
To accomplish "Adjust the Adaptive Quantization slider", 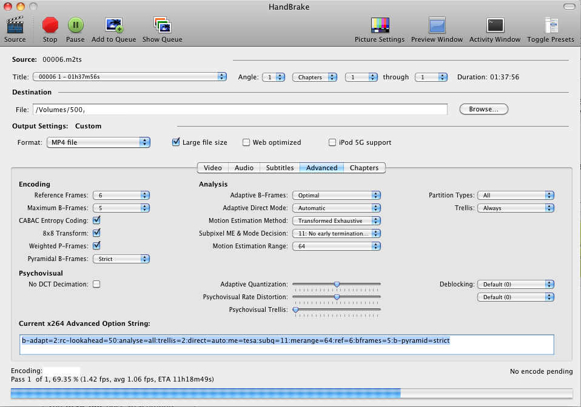I will pyautogui.click(x=337, y=284).
